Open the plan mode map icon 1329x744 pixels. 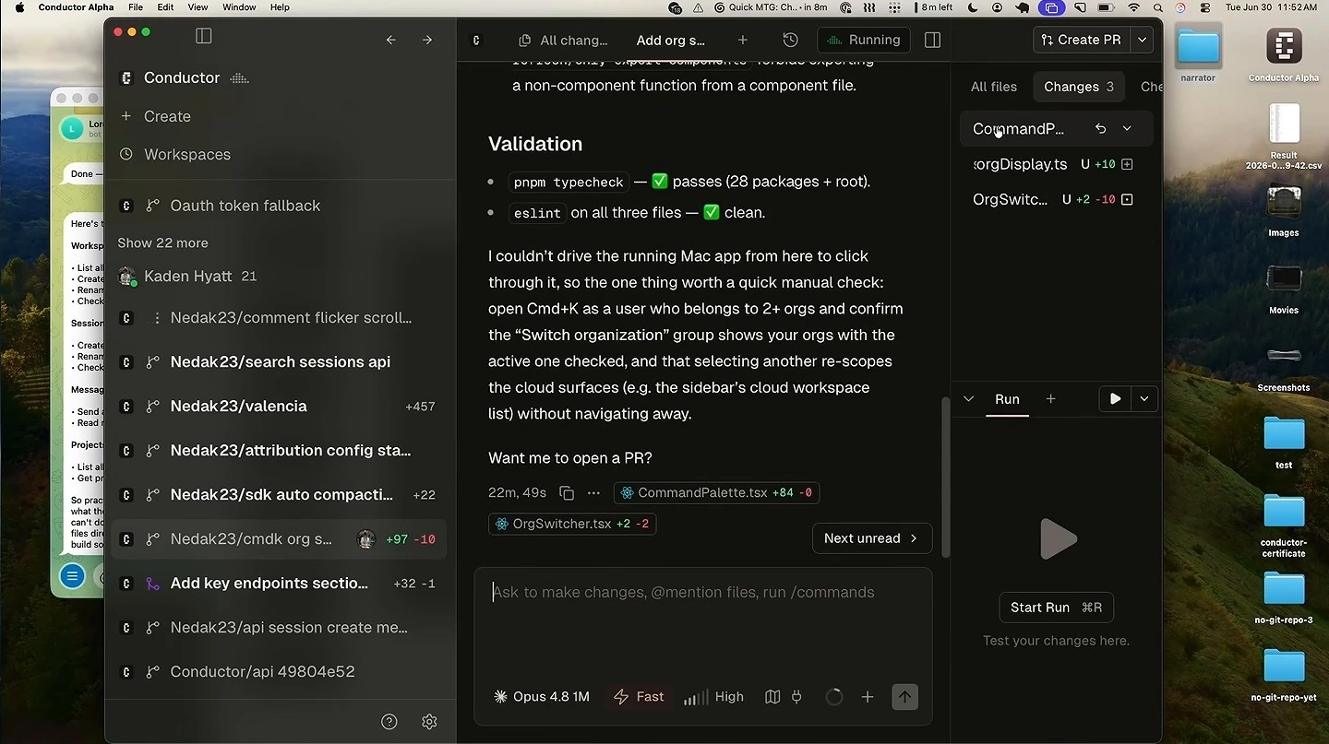[x=772, y=697]
